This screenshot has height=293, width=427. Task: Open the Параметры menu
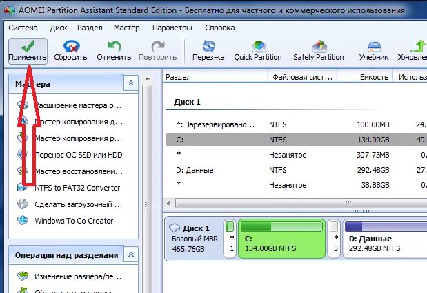(x=172, y=28)
